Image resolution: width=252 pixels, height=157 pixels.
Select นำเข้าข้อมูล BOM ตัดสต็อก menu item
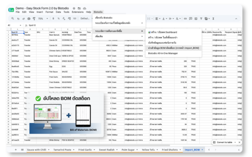click(174, 48)
